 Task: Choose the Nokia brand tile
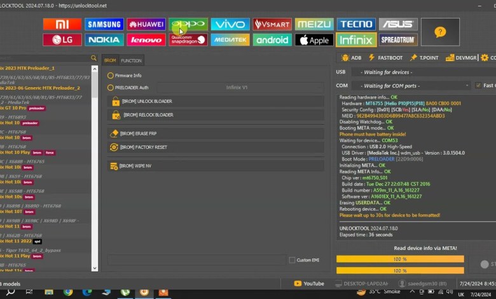104,40
